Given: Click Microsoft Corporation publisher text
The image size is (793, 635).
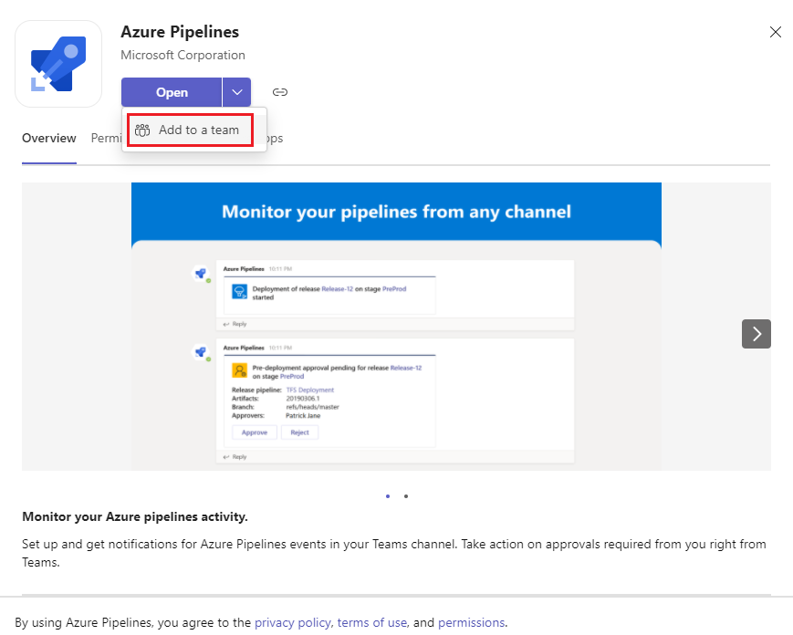Looking at the screenshot, I should [x=183, y=55].
